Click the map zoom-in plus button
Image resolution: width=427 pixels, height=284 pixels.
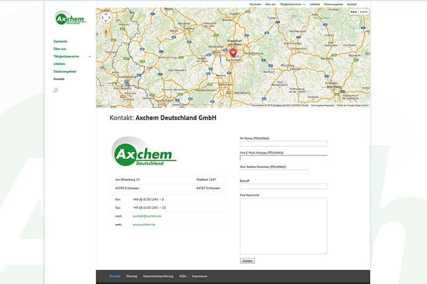(x=106, y=41)
